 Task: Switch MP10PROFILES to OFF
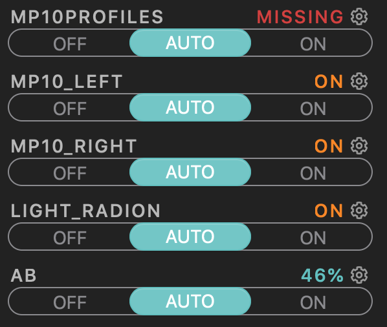coord(70,44)
